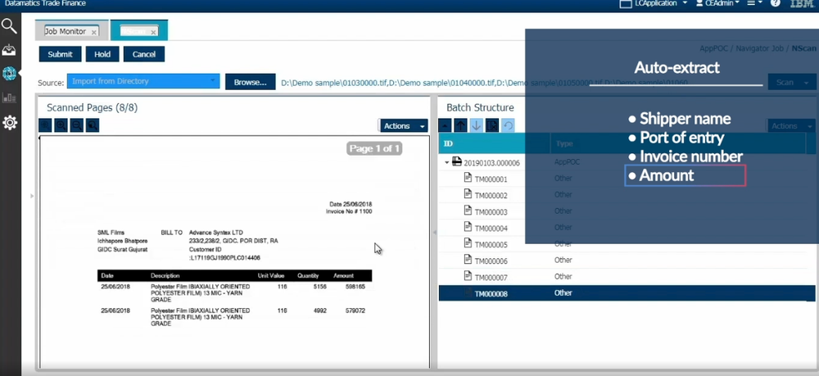Open the Scanned Pages Actions dropdown
Image resolution: width=819 pixels, height=376 pixels.
(403, 126)
